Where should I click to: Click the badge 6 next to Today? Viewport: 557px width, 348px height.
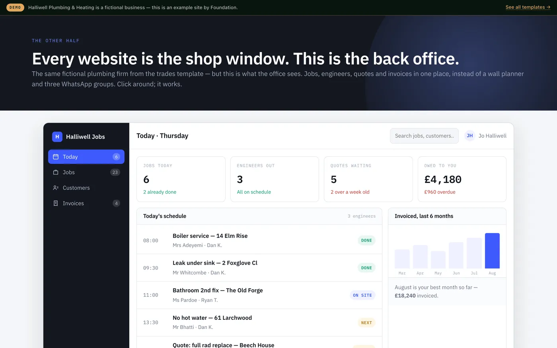pos(116,157)
